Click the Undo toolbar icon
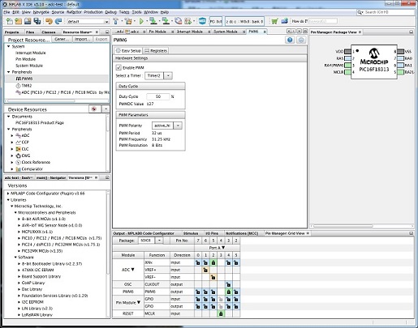Viewport: 418px width, 328px height. coord(49,21)
